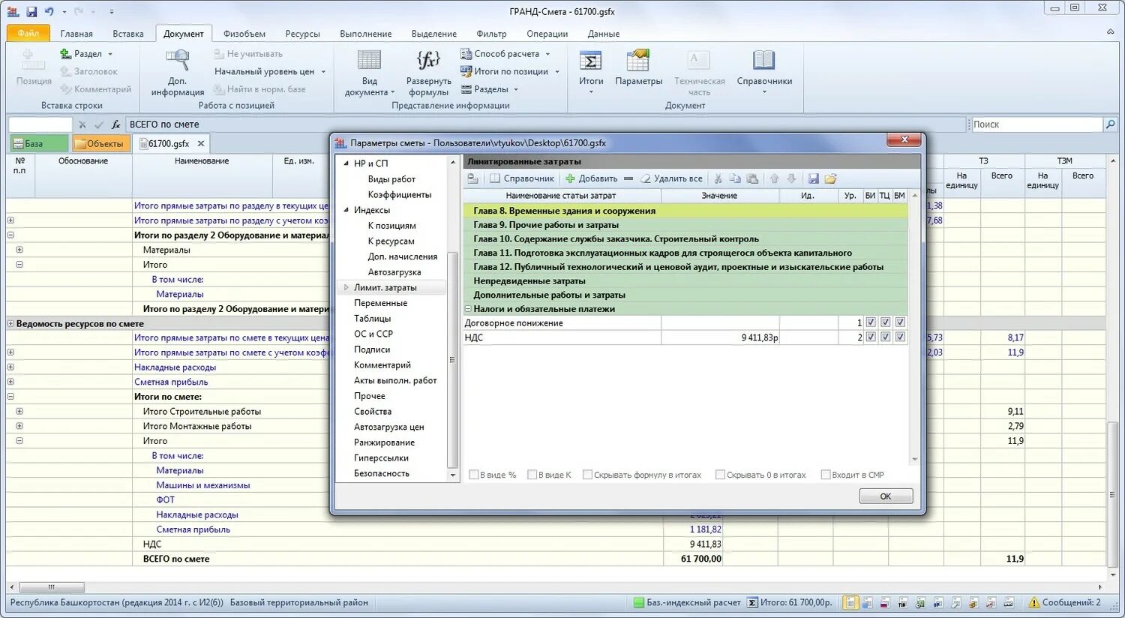The width and height of the screenshot is (1125, 618).
Task: Click the copy icon in dialog toolbar
Action: [735, 178]
